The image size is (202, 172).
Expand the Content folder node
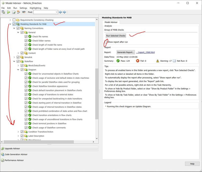pos(18,53)
